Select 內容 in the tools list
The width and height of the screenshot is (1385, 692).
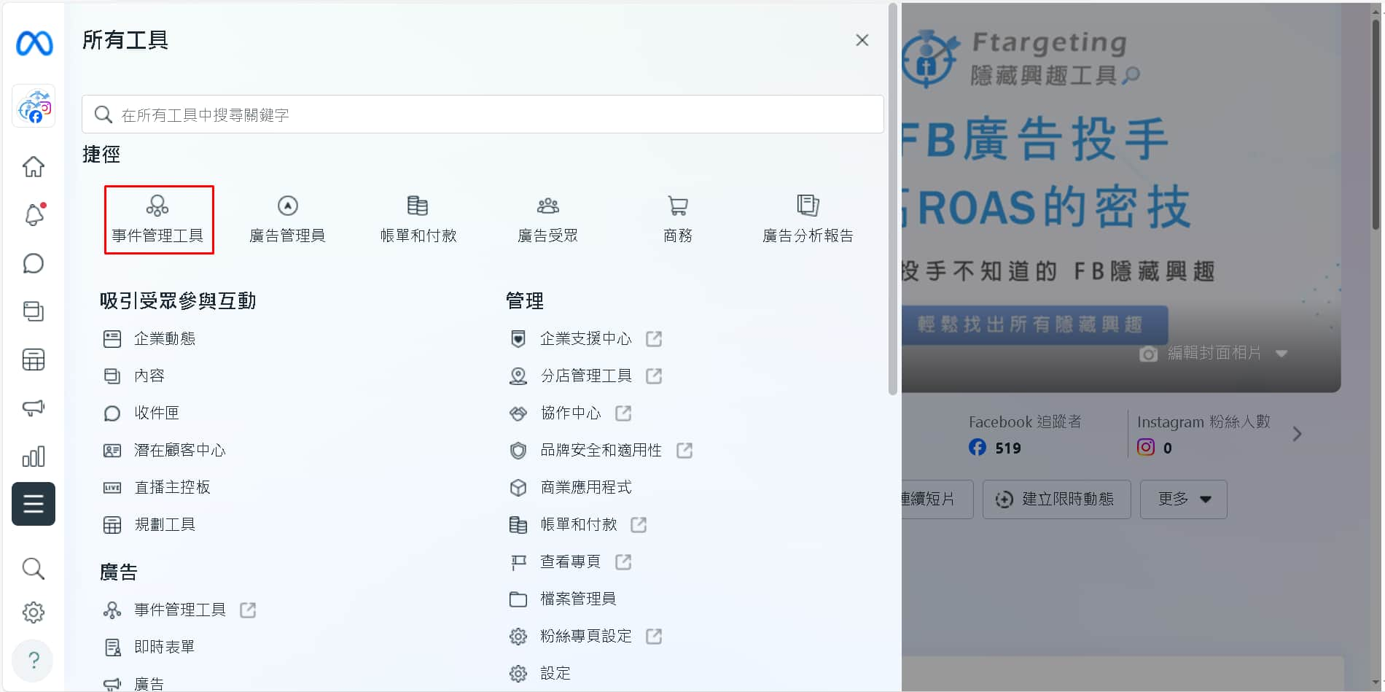tap(134, 376)
